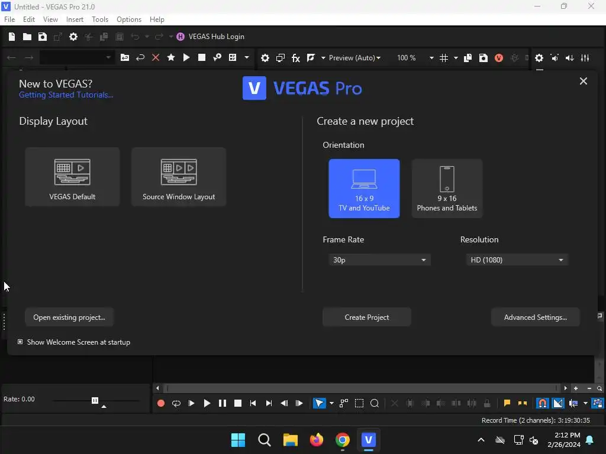
Task: Toggle explorer auto preview icon
Action: point(217,57)
